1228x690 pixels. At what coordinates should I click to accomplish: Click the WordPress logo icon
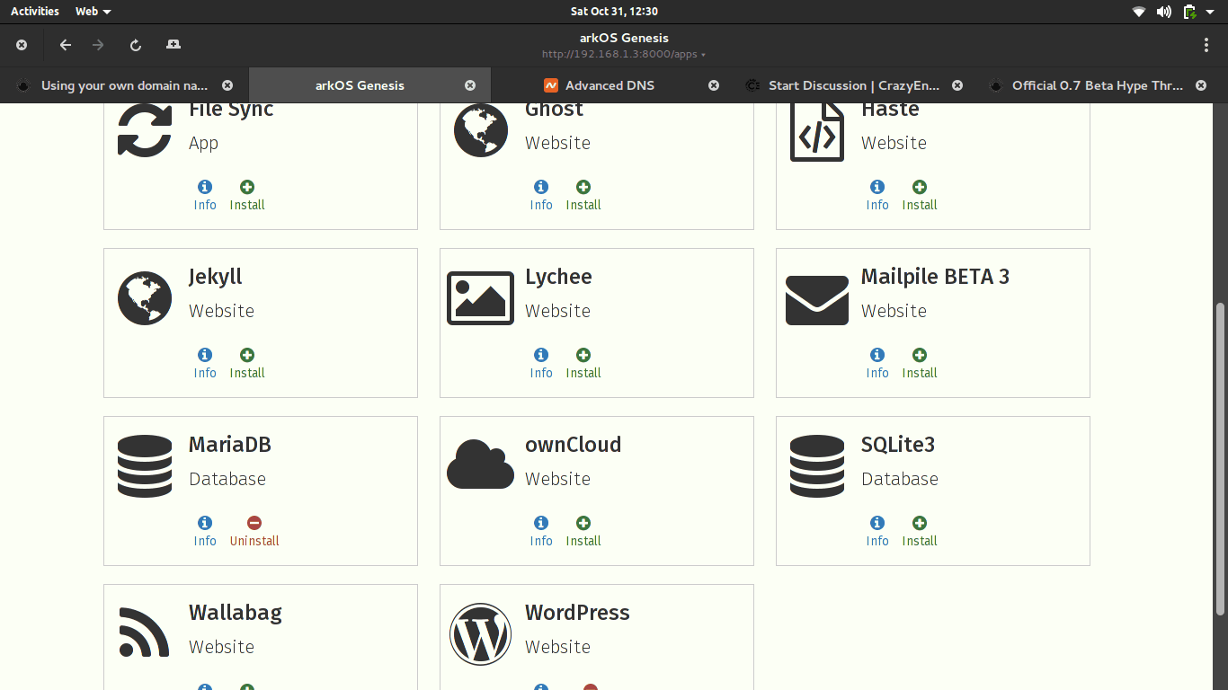[x=481, y=634]
